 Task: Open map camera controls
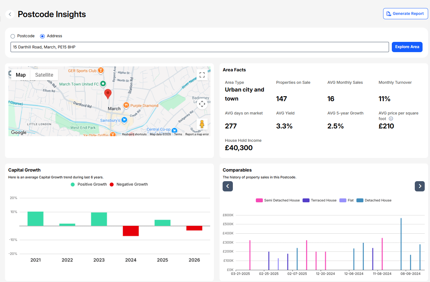(x=202, y=104)
